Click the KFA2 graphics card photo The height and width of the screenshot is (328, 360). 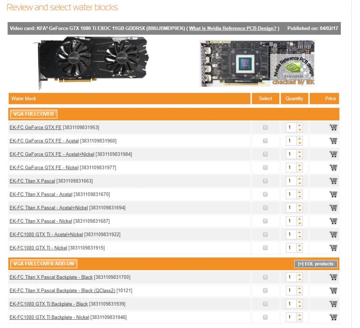[x=91, y=63]
